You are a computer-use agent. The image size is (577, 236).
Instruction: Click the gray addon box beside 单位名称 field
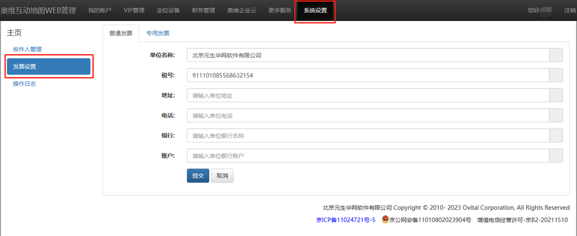point(556,56)
